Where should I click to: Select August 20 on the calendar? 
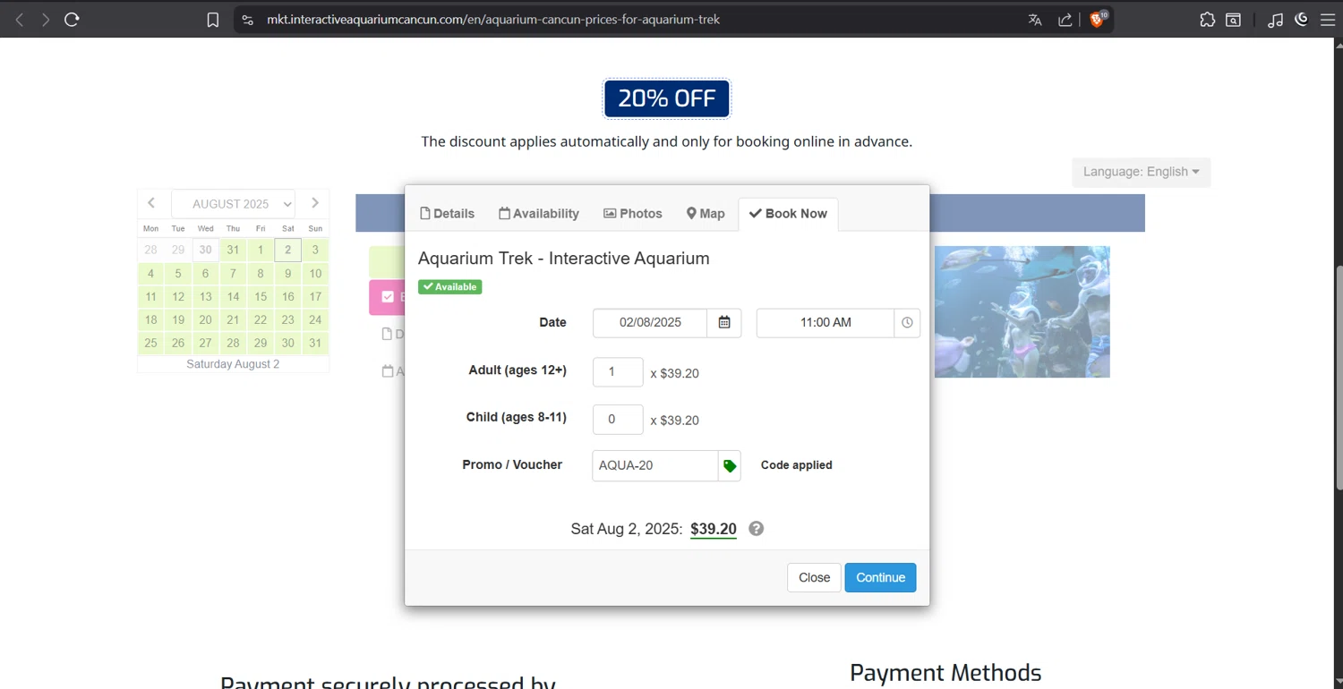click(206, 319)
